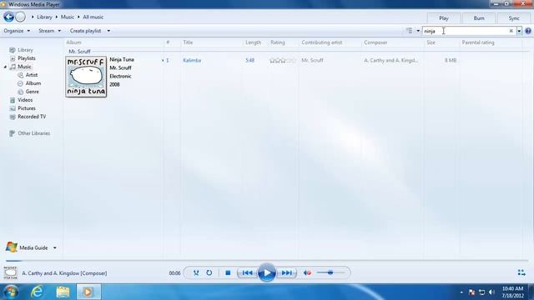Open Media Guide dropdown arrow
This screenshot has width=534, height=300.
pos(55,248)
